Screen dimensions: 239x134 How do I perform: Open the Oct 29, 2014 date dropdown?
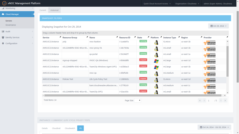point(218,26)
